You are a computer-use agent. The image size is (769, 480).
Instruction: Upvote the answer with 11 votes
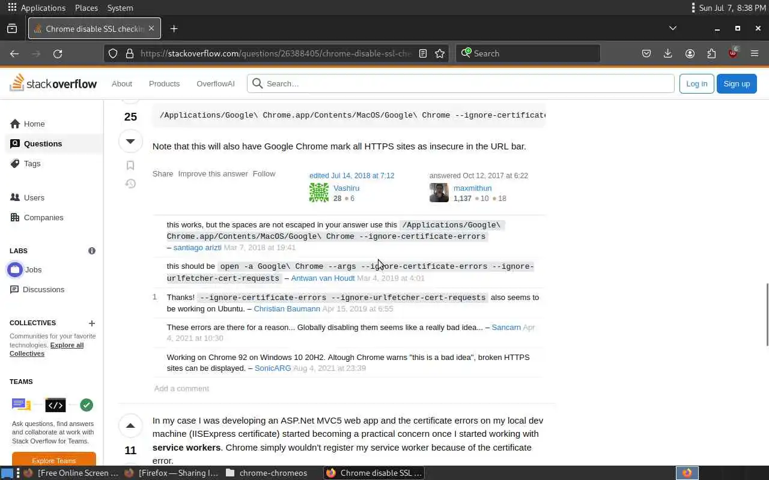130,426
